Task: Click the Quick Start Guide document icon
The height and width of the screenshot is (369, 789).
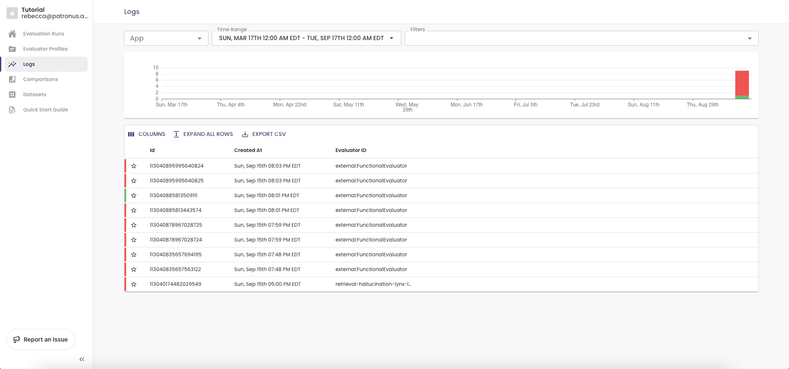Action: coord(12,110)
